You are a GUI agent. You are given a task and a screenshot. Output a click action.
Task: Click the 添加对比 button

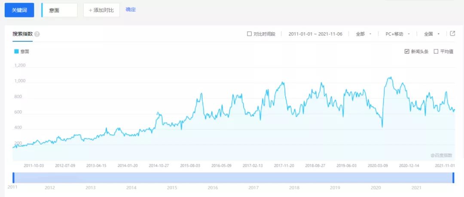click(x=101, y=10)
